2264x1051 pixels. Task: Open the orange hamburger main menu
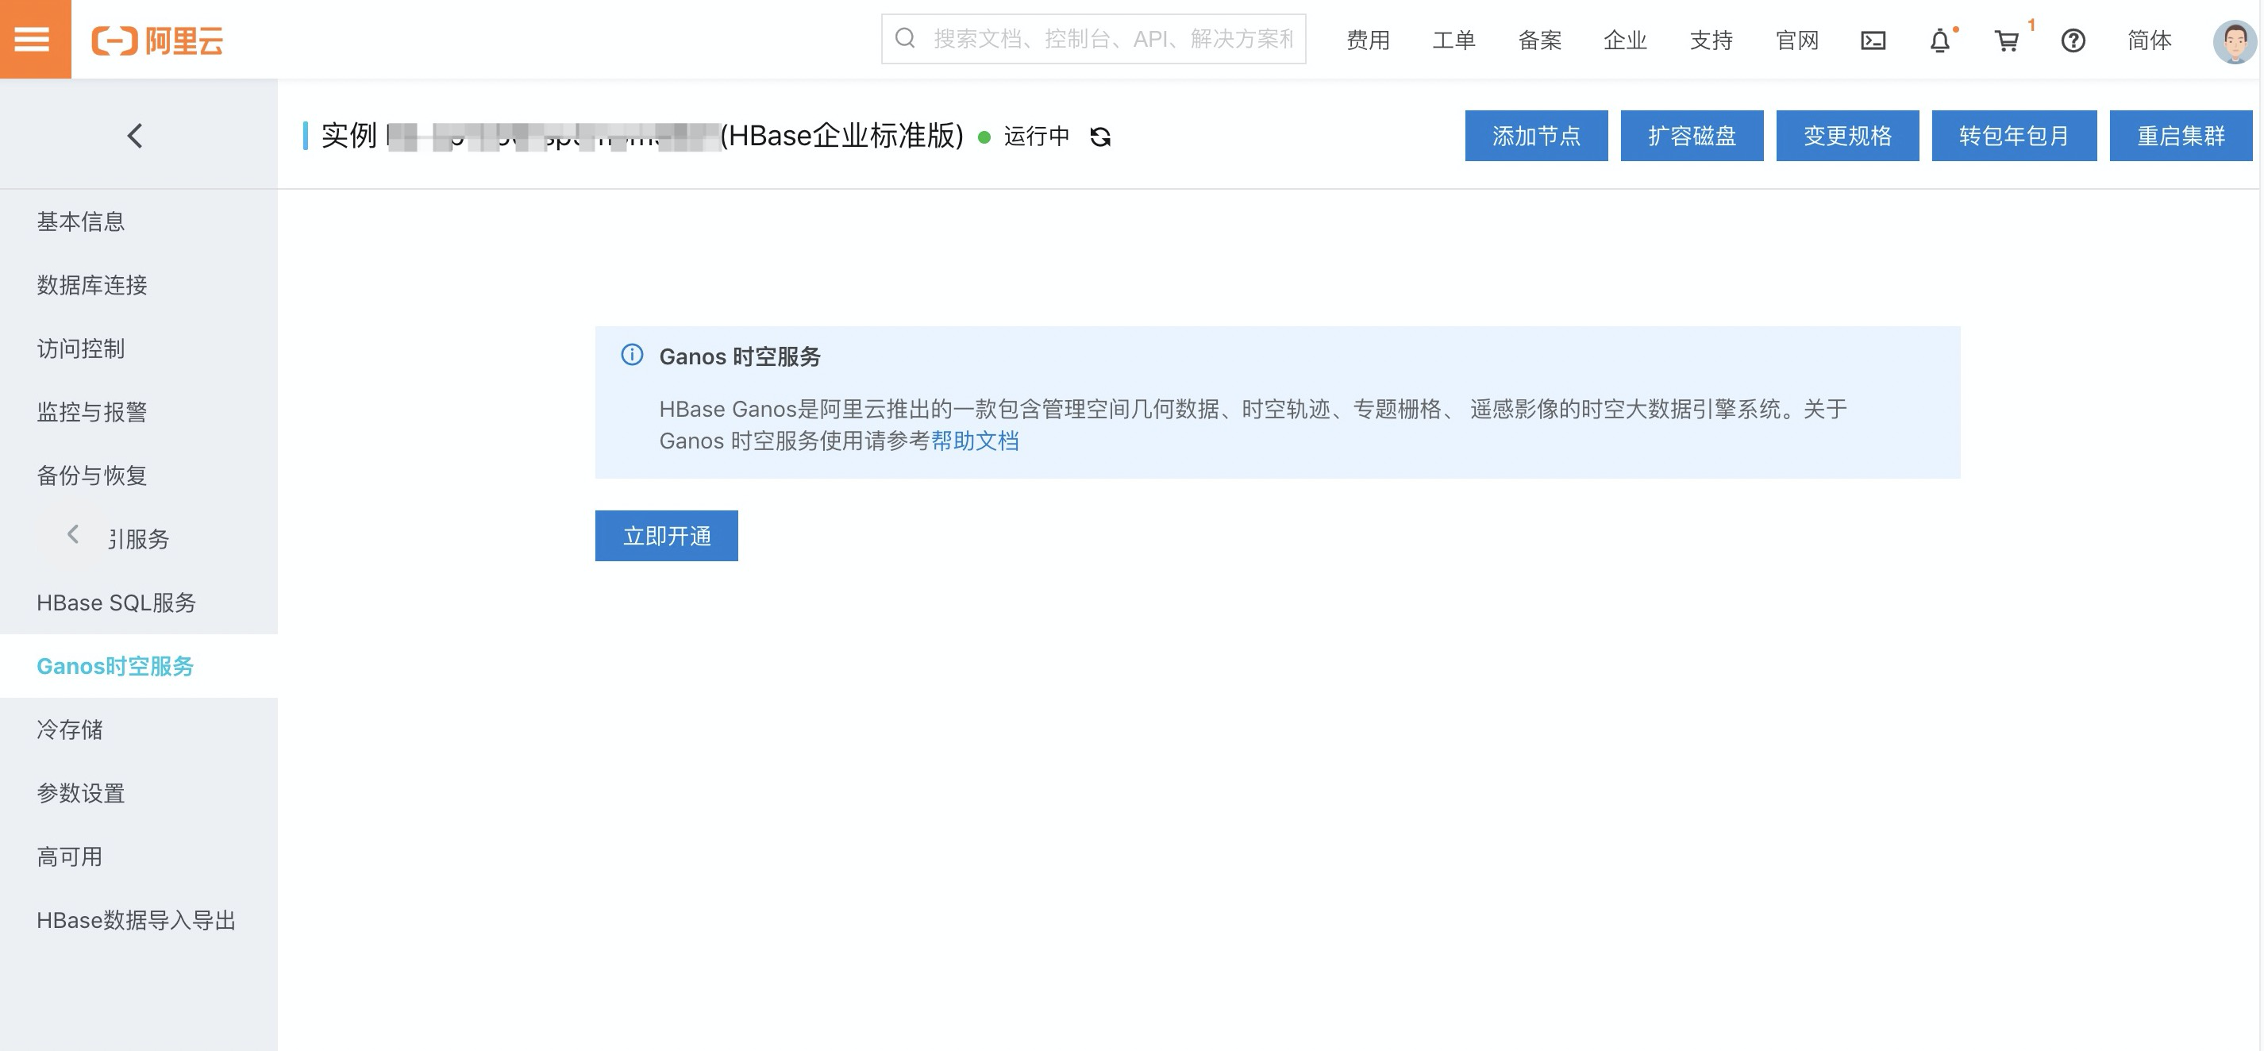pyautogui.click(x=35, y=39)
